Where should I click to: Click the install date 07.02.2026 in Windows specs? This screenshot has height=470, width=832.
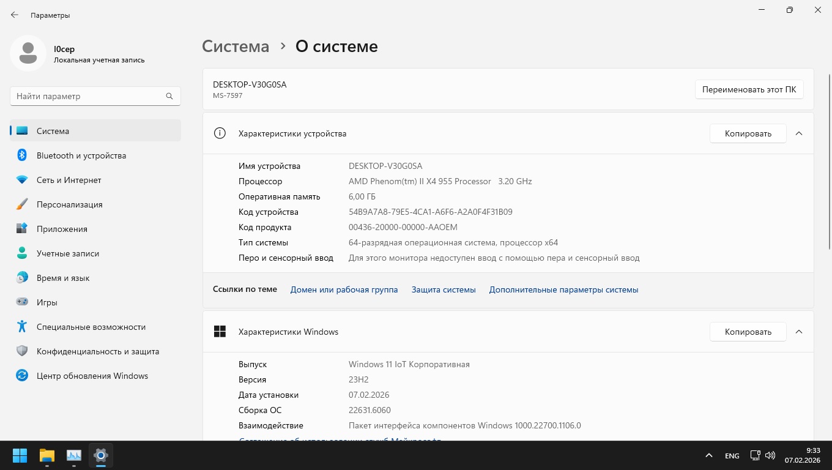(x=369, y=395)
